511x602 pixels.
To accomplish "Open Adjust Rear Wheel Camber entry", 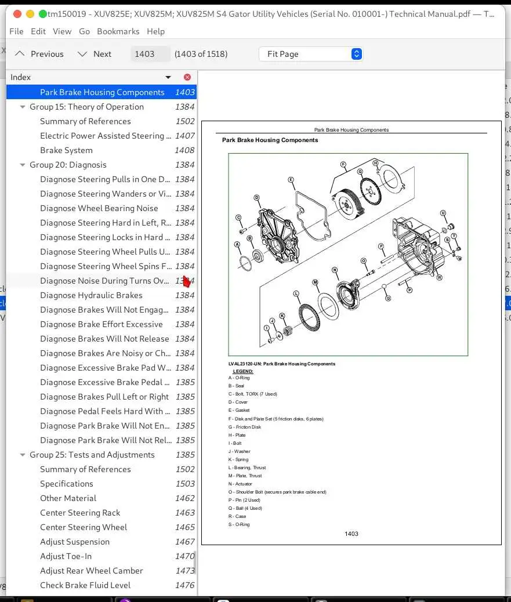I will click(x=102, y=571).
